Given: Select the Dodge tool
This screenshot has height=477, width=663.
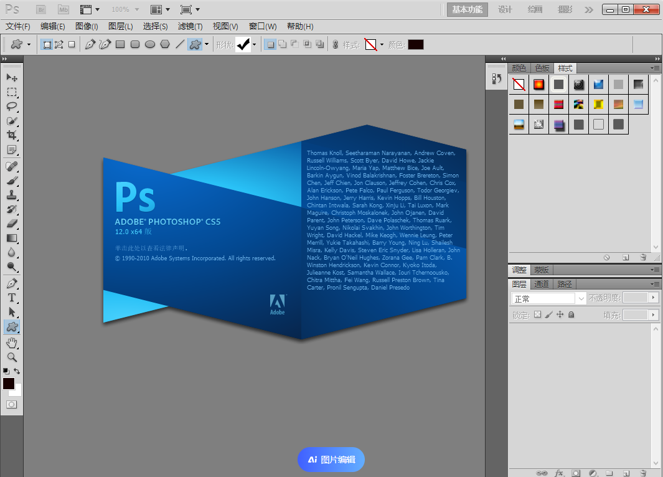Looking at the screenshot, I should (12, 267).
